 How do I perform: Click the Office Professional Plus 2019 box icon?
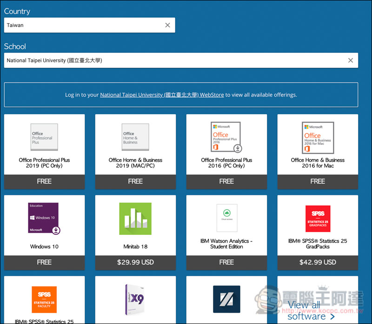pos(44,137)
